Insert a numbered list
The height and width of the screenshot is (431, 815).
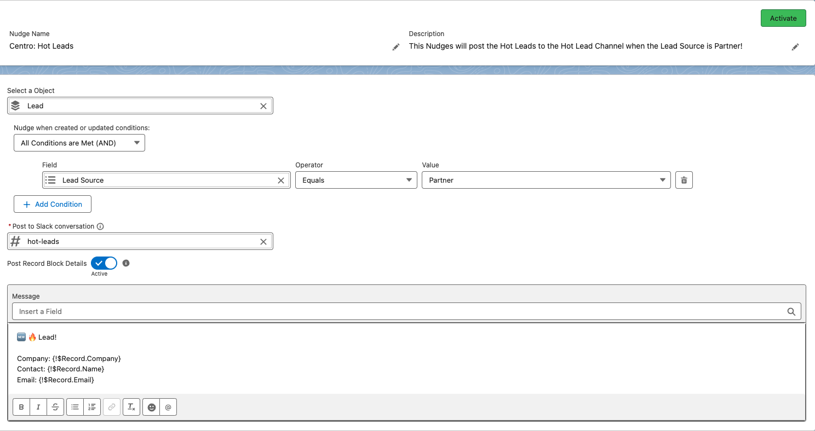coord(92,407)
